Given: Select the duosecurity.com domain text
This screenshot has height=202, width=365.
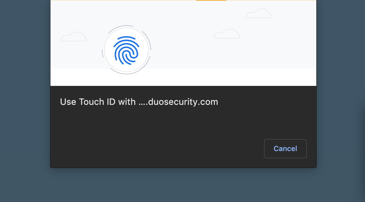Looking at the screenshot, I should click(183, 102).
